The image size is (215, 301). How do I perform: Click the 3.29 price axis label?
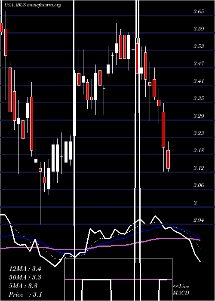[199, 116]
